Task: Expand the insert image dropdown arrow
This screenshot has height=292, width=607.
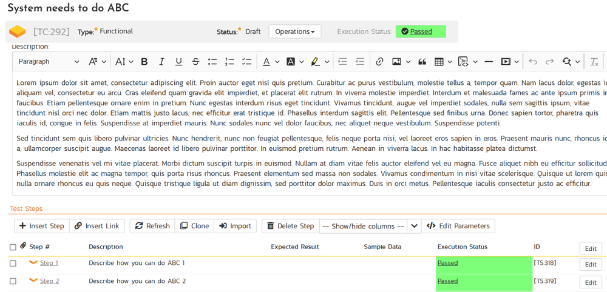Action: [407, 61]
